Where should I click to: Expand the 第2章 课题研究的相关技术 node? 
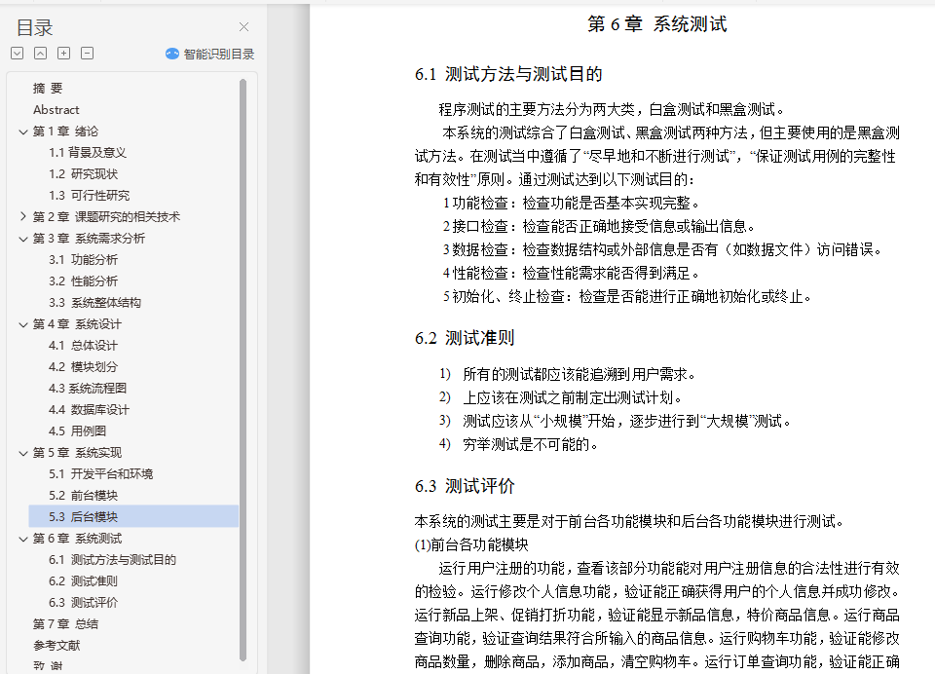point(23,216)
